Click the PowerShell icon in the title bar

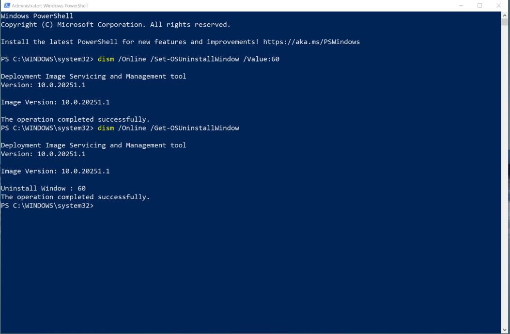(x=6, y=5)
